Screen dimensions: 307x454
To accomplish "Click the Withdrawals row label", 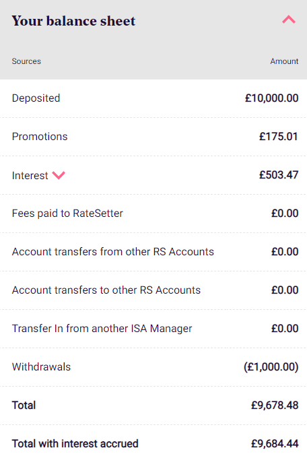I will coord(41,367).
